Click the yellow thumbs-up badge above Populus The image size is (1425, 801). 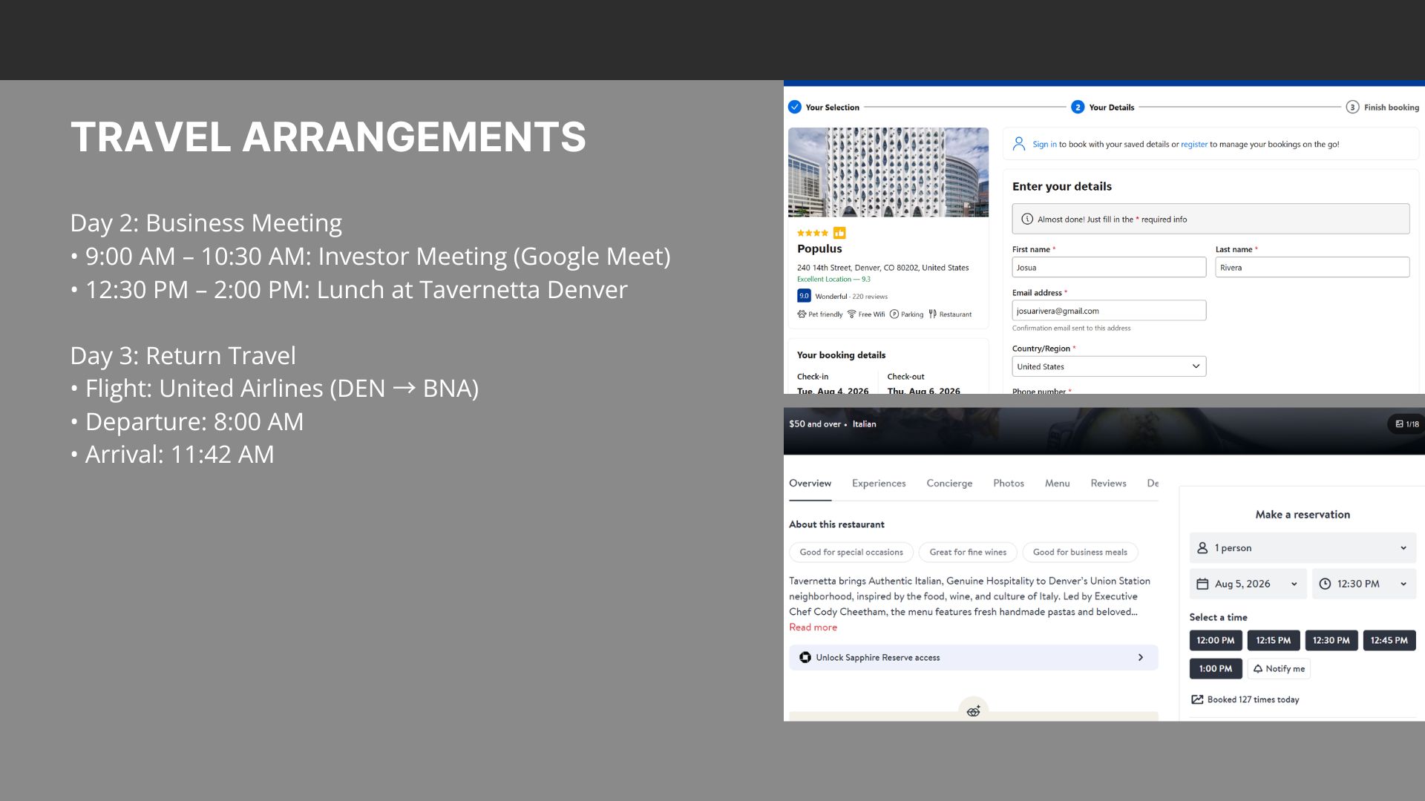[839, 233]
